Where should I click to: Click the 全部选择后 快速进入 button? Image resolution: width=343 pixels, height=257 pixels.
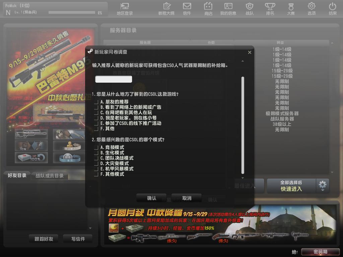pyautogui.click(x=291, y=186)
